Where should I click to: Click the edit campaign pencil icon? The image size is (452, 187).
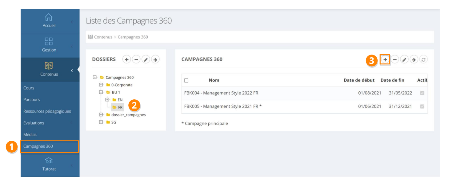[x=404, y=59]
